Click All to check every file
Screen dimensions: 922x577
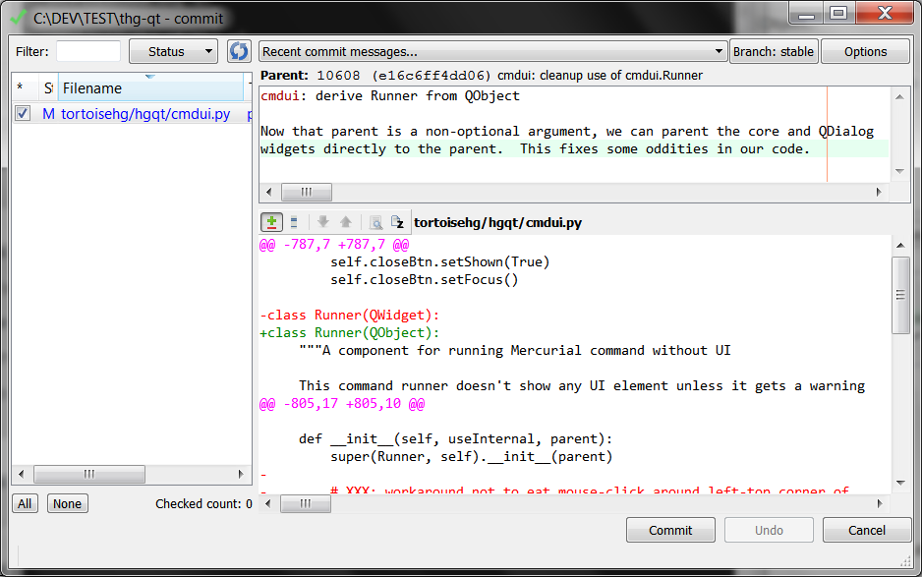tap(25, 503)
